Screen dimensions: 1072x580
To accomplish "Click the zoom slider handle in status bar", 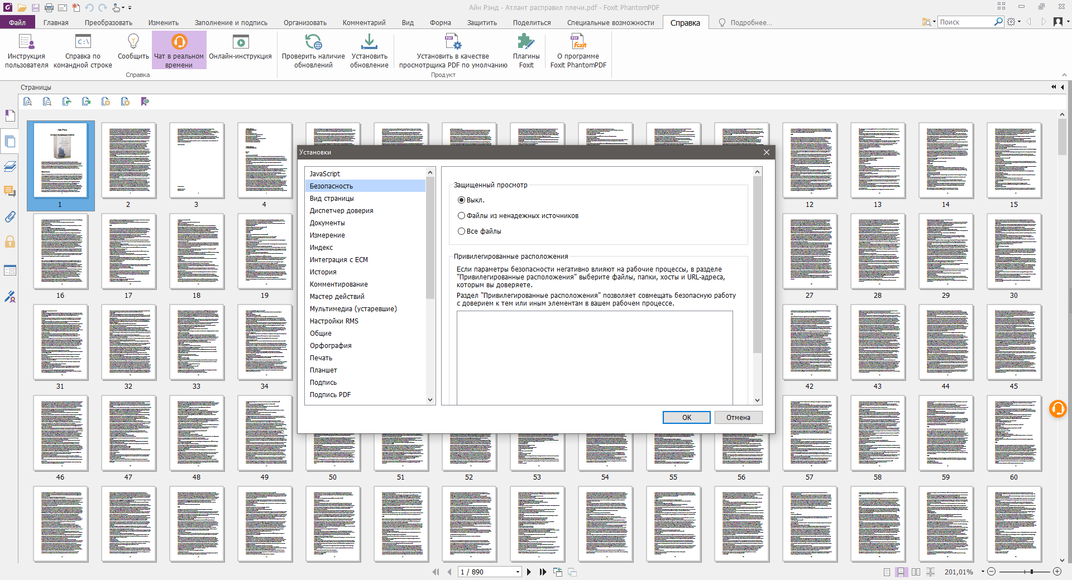I will (1032, 572).
